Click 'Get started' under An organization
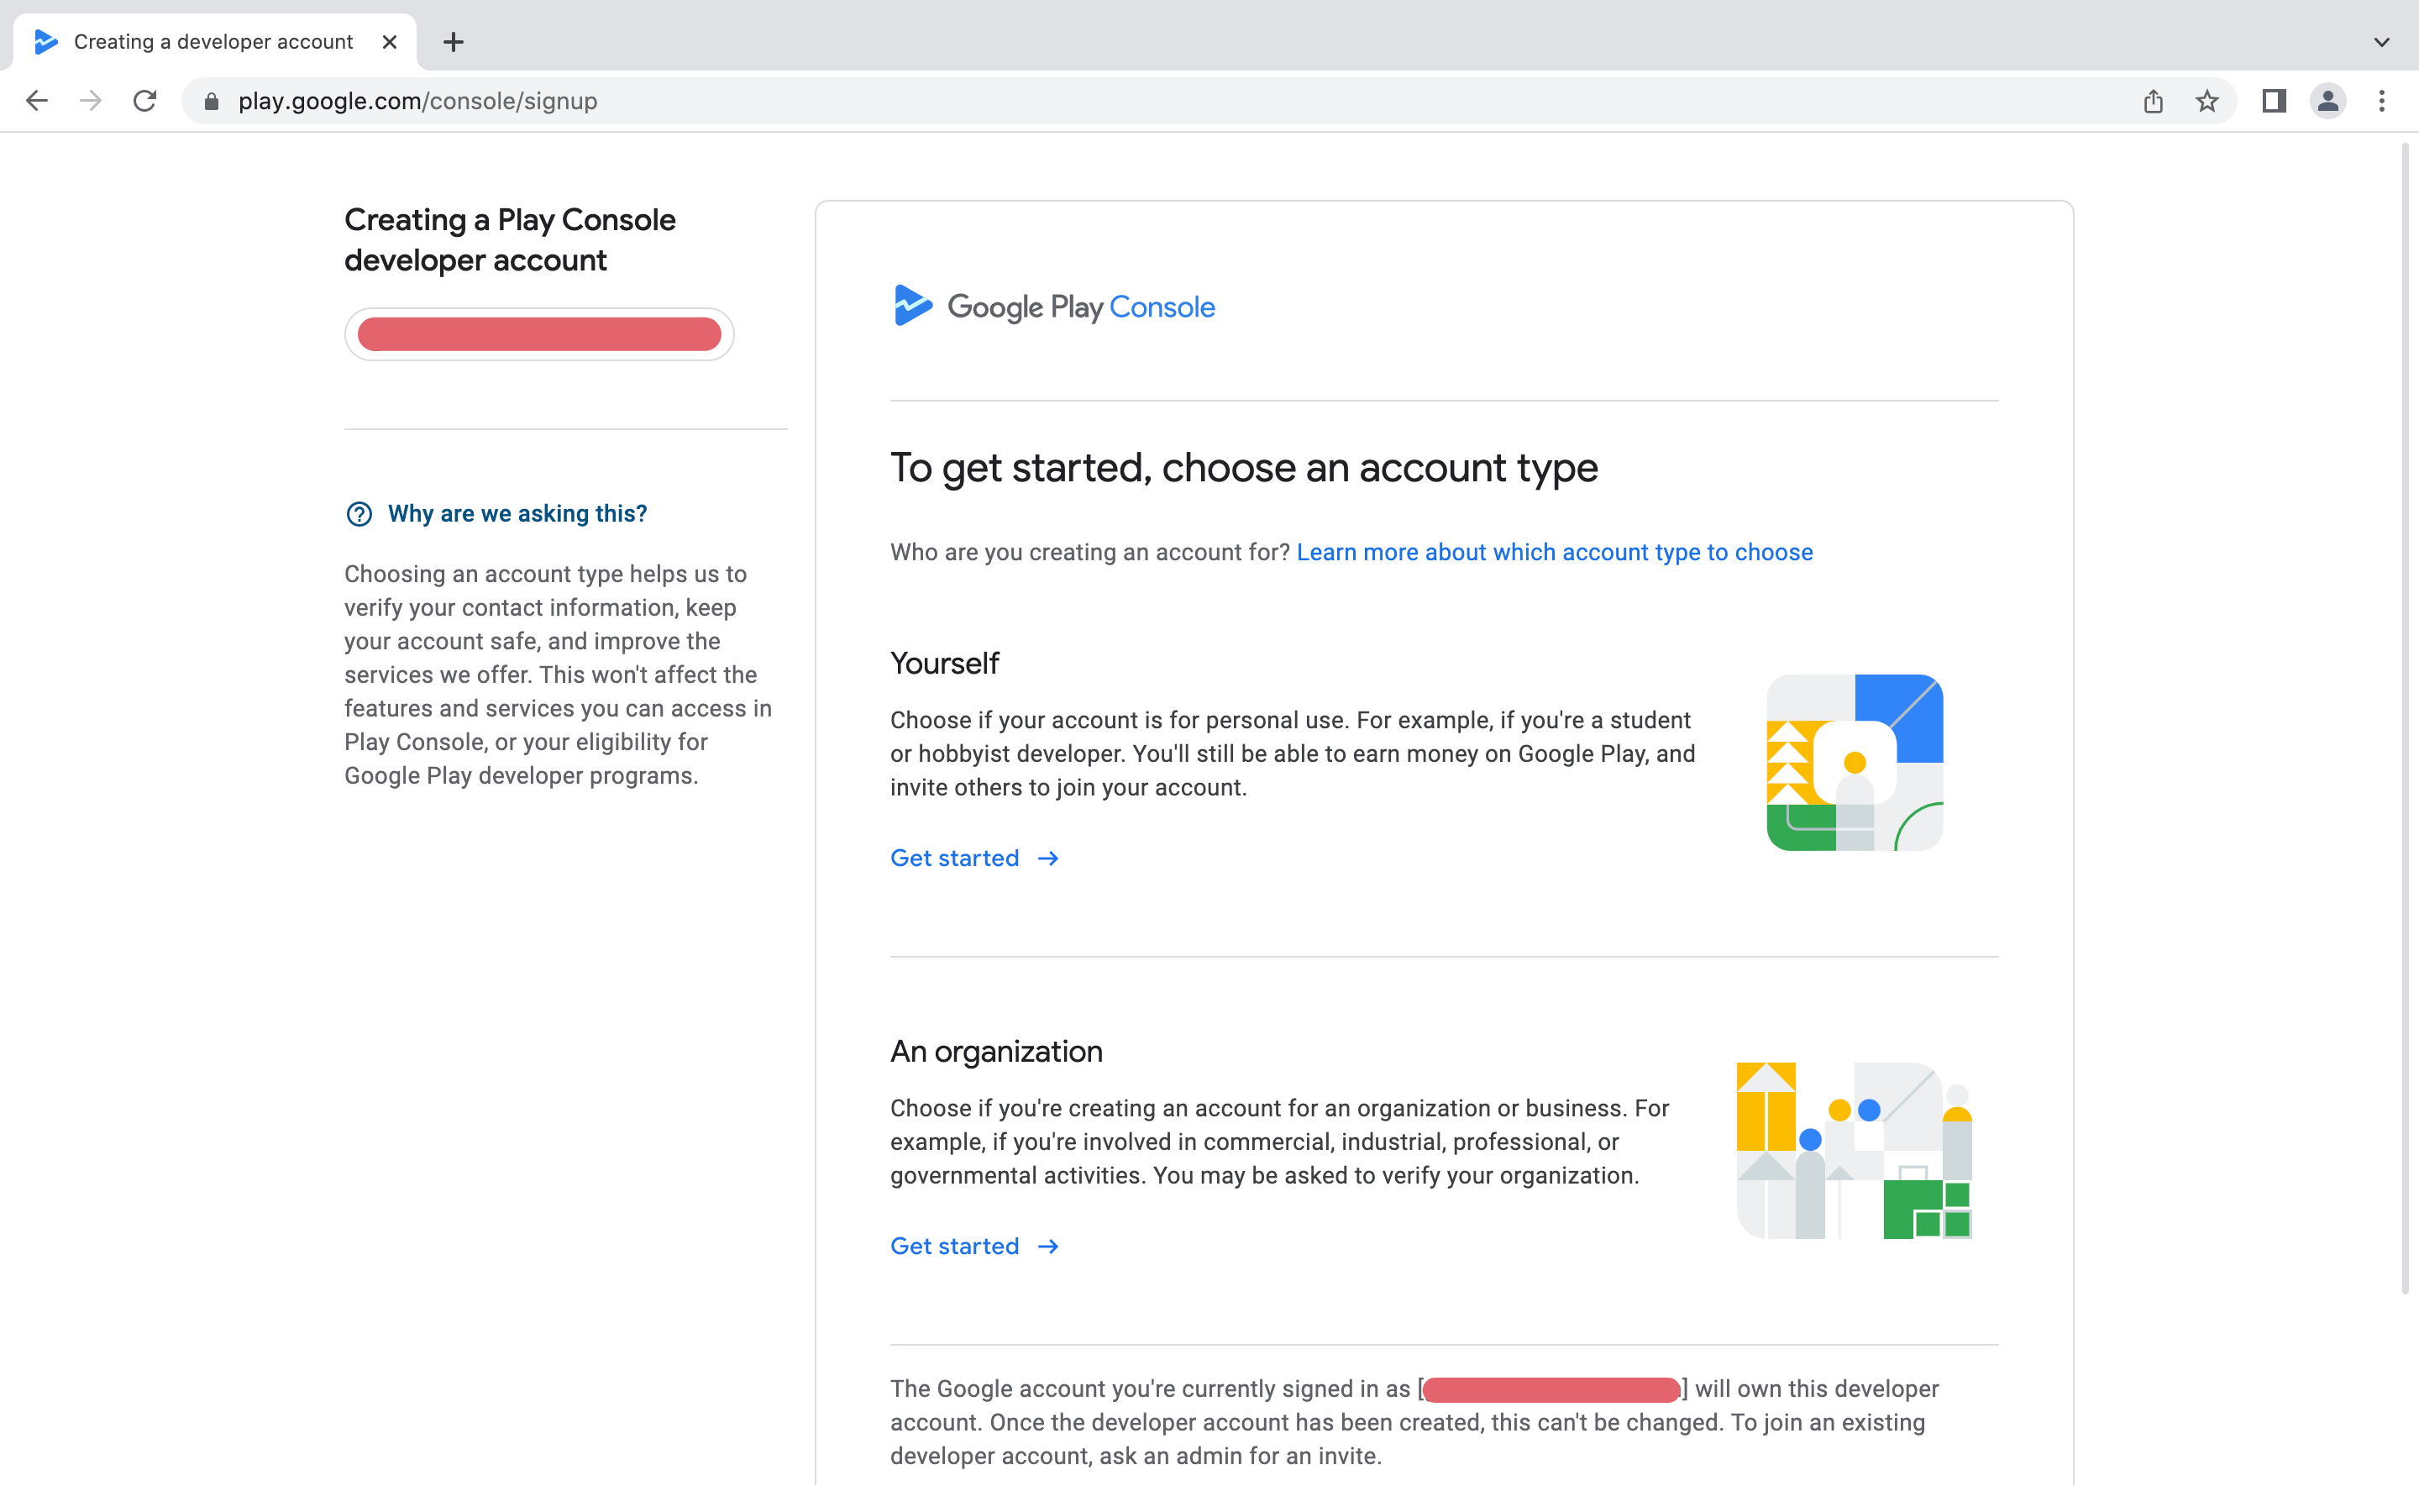 pyautogui.click(x=955, y=1245)
